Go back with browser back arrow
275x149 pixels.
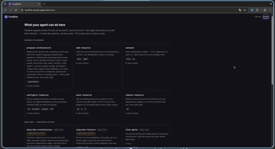coord(5,10)
